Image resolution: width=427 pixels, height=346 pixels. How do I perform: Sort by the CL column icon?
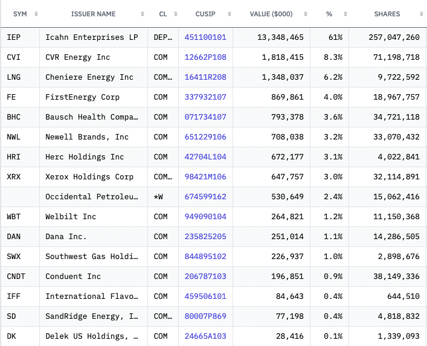[175, 14]
